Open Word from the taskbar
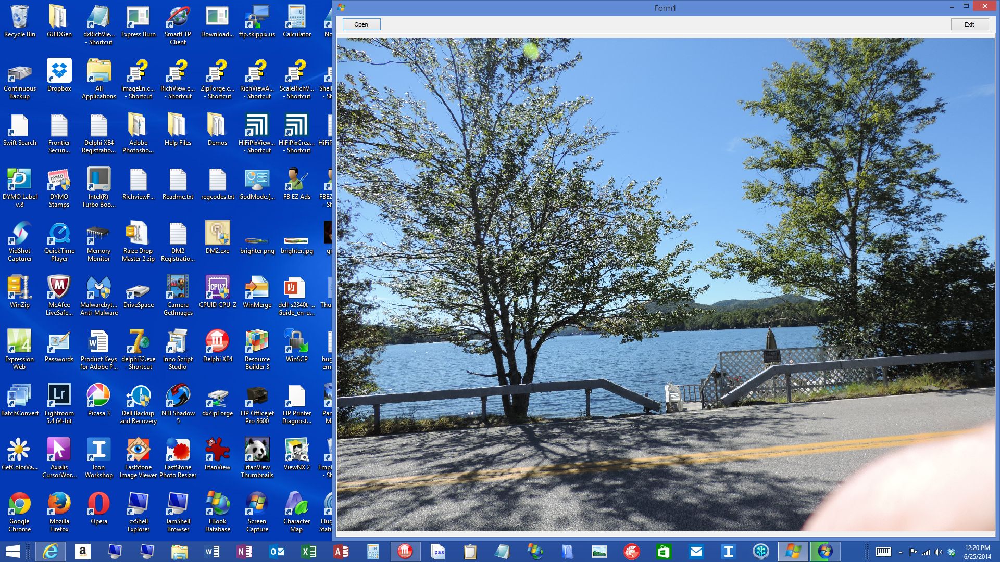The height and width of the screenshot is (562, 1000). click(213, 552)
